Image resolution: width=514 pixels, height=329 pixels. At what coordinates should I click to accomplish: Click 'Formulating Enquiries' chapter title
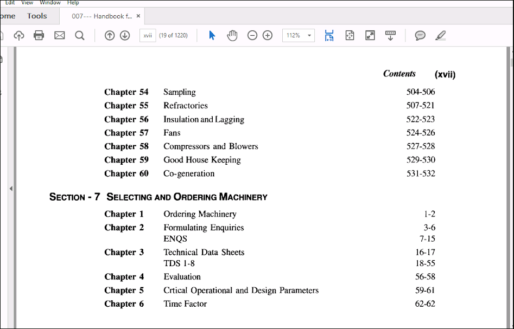204,228
